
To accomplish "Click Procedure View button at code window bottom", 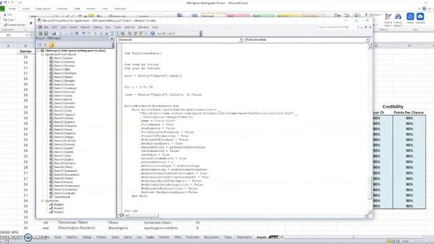I will click(119, 216).
